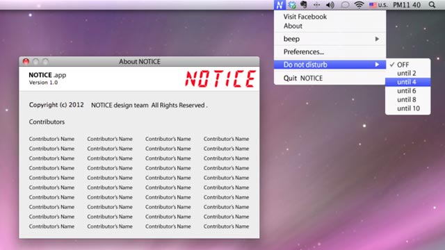Click the PM11 40 clock
This screenshot has width=445, height=250.
pyautogui.click(x=406, y=5)
